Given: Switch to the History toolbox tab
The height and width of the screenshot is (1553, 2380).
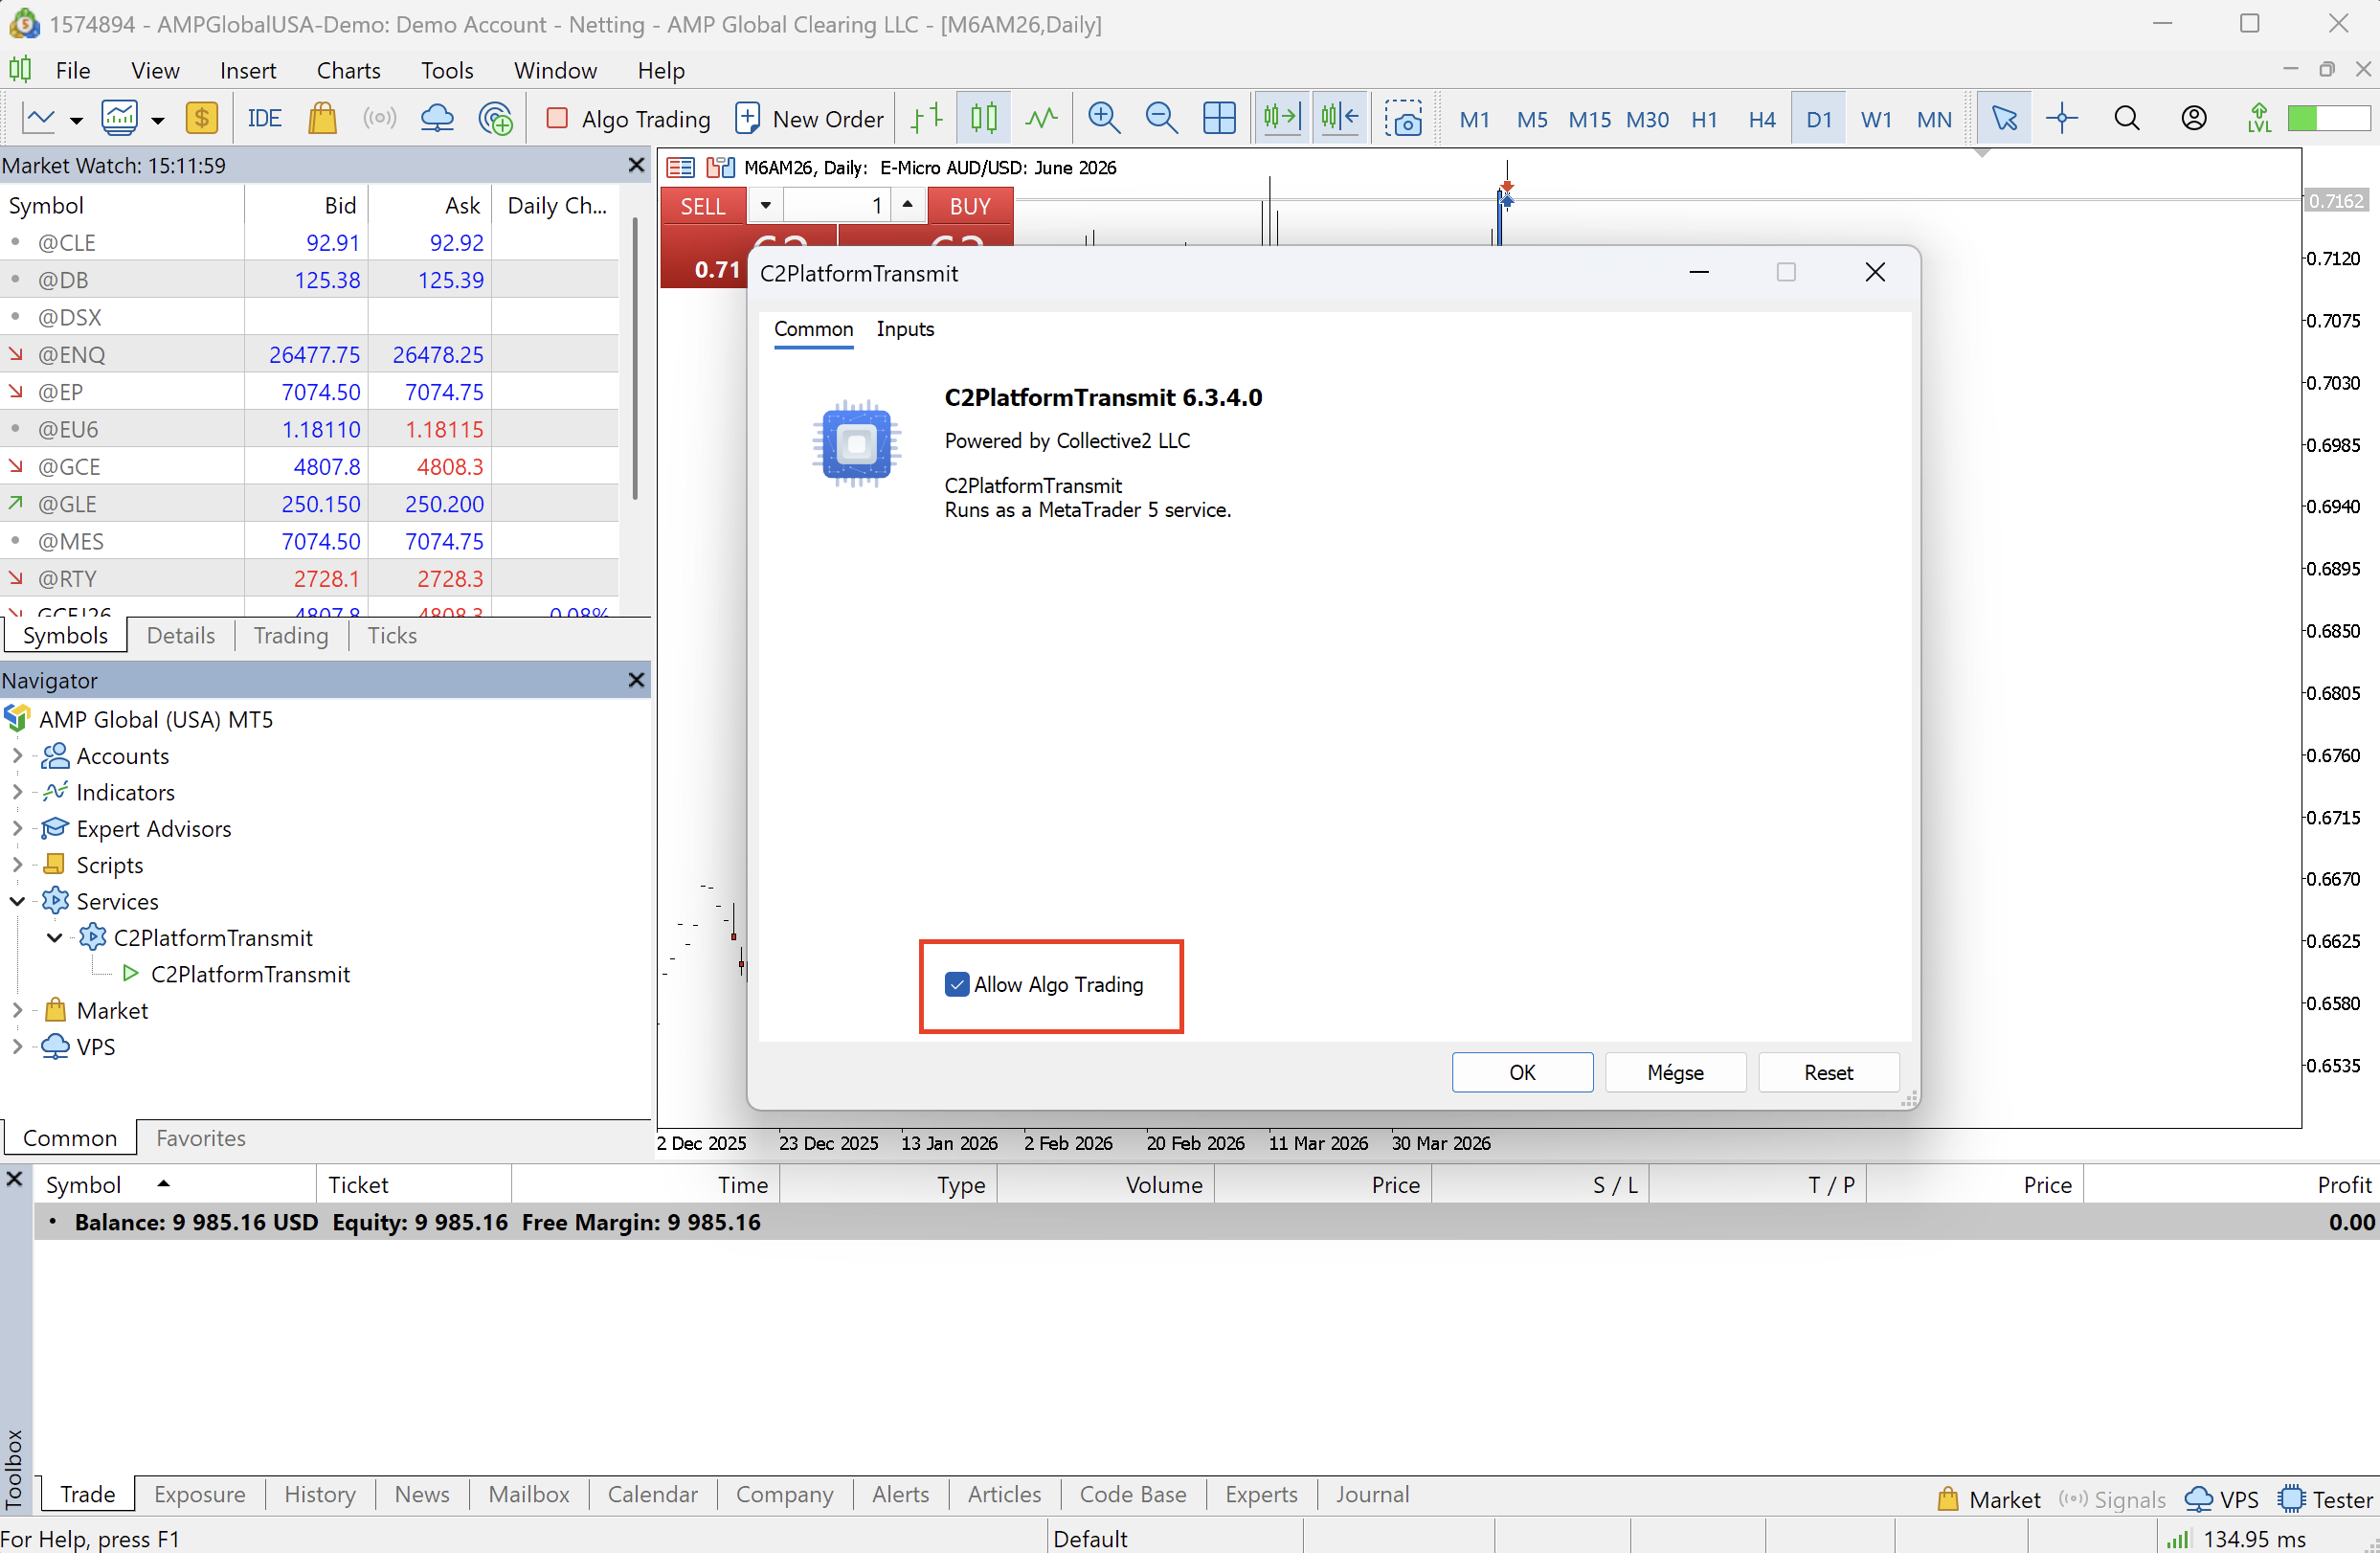Looking at the screenshot, I should (x=320, y=1494).
